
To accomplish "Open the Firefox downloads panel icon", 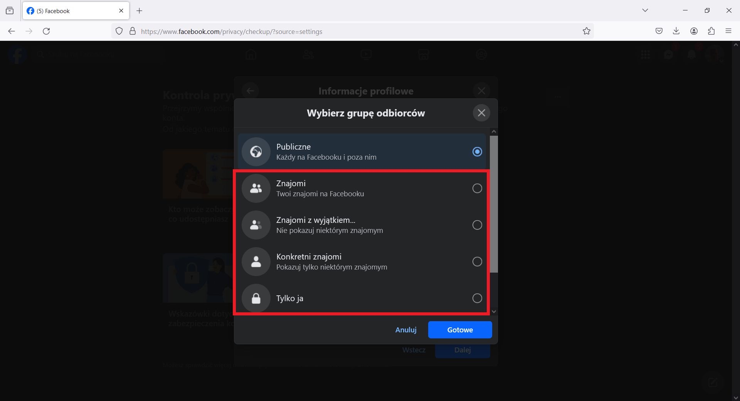I will point(676,31).
